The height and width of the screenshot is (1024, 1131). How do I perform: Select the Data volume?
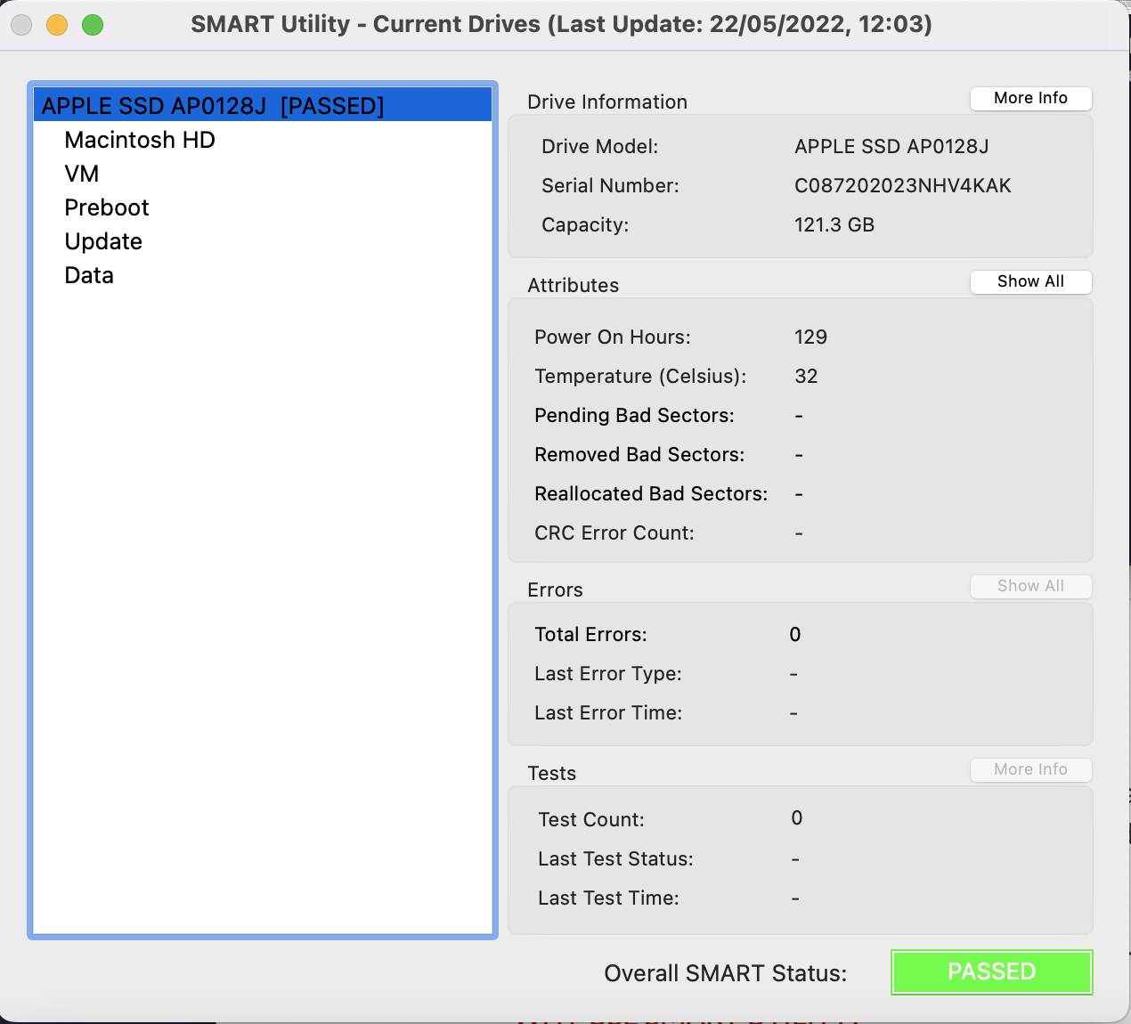click(89, 275)
